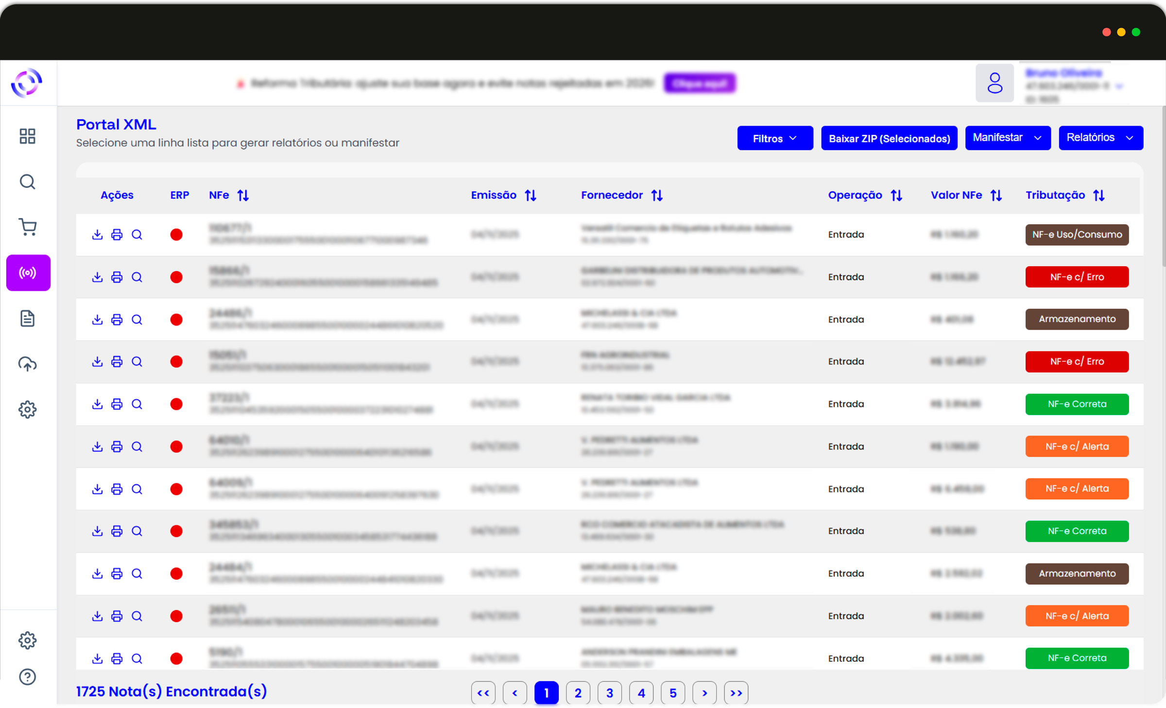Print the first Armazenamento row note
The image size is (1166, 708).
click(117, 320)
